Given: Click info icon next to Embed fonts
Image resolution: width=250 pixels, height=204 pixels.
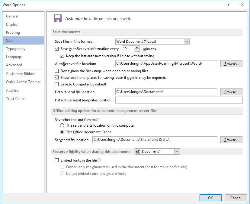Looking at the screenshot, I should tap(99, 160).
